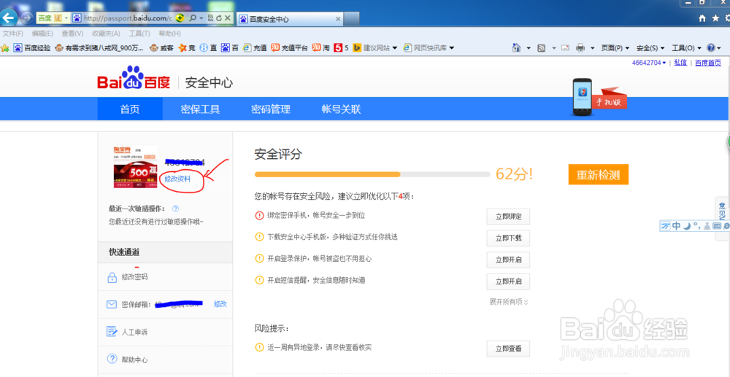Switch to the 首页 navigation tab
Screen dimensions: 730x377
click(x=130, y=109)
